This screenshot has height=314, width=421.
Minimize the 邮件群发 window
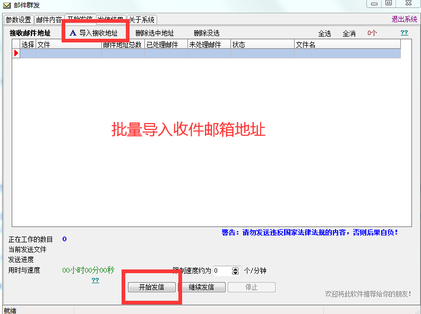374,4
